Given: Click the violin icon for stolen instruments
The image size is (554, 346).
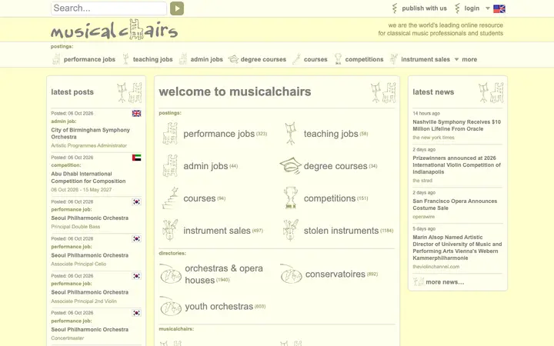Looking at the screenshot, I should click(x=290, y=230).
